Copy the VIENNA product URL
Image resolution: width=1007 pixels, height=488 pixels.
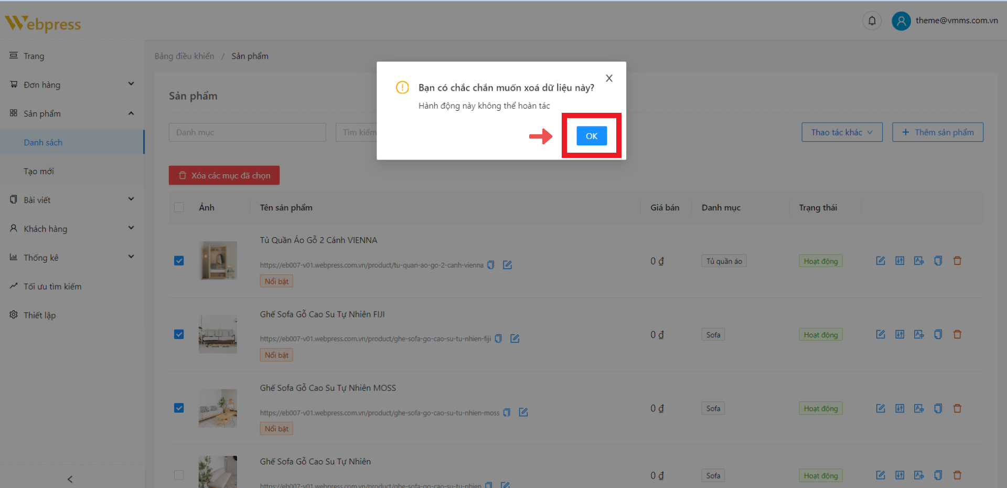pyautogui.click(x=491, y=265)
